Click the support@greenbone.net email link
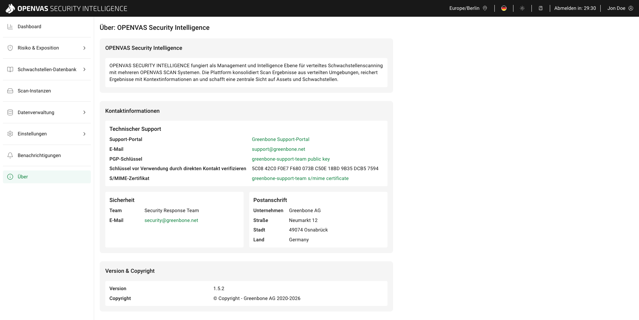Viewport: 639px width, 320px height. click(x=278, y=149)
